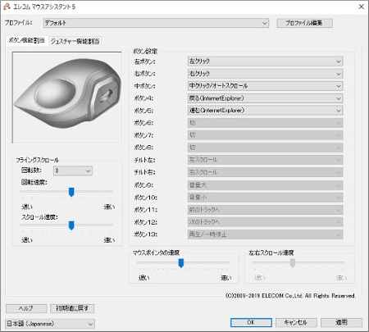The width and height of the screenshot is (369, 332).
Task: Open the 右ボタン dropdown set to 右クリック
Action: [265, 74]
